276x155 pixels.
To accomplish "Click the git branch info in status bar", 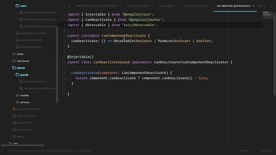I will pyautogui.click(x=50, y=151).
